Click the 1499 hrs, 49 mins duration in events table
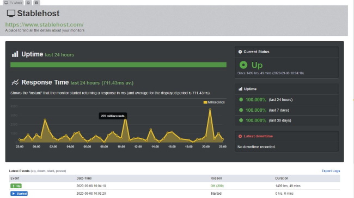The height and width of the screenshot is (198, 354). tap(288, 186)
